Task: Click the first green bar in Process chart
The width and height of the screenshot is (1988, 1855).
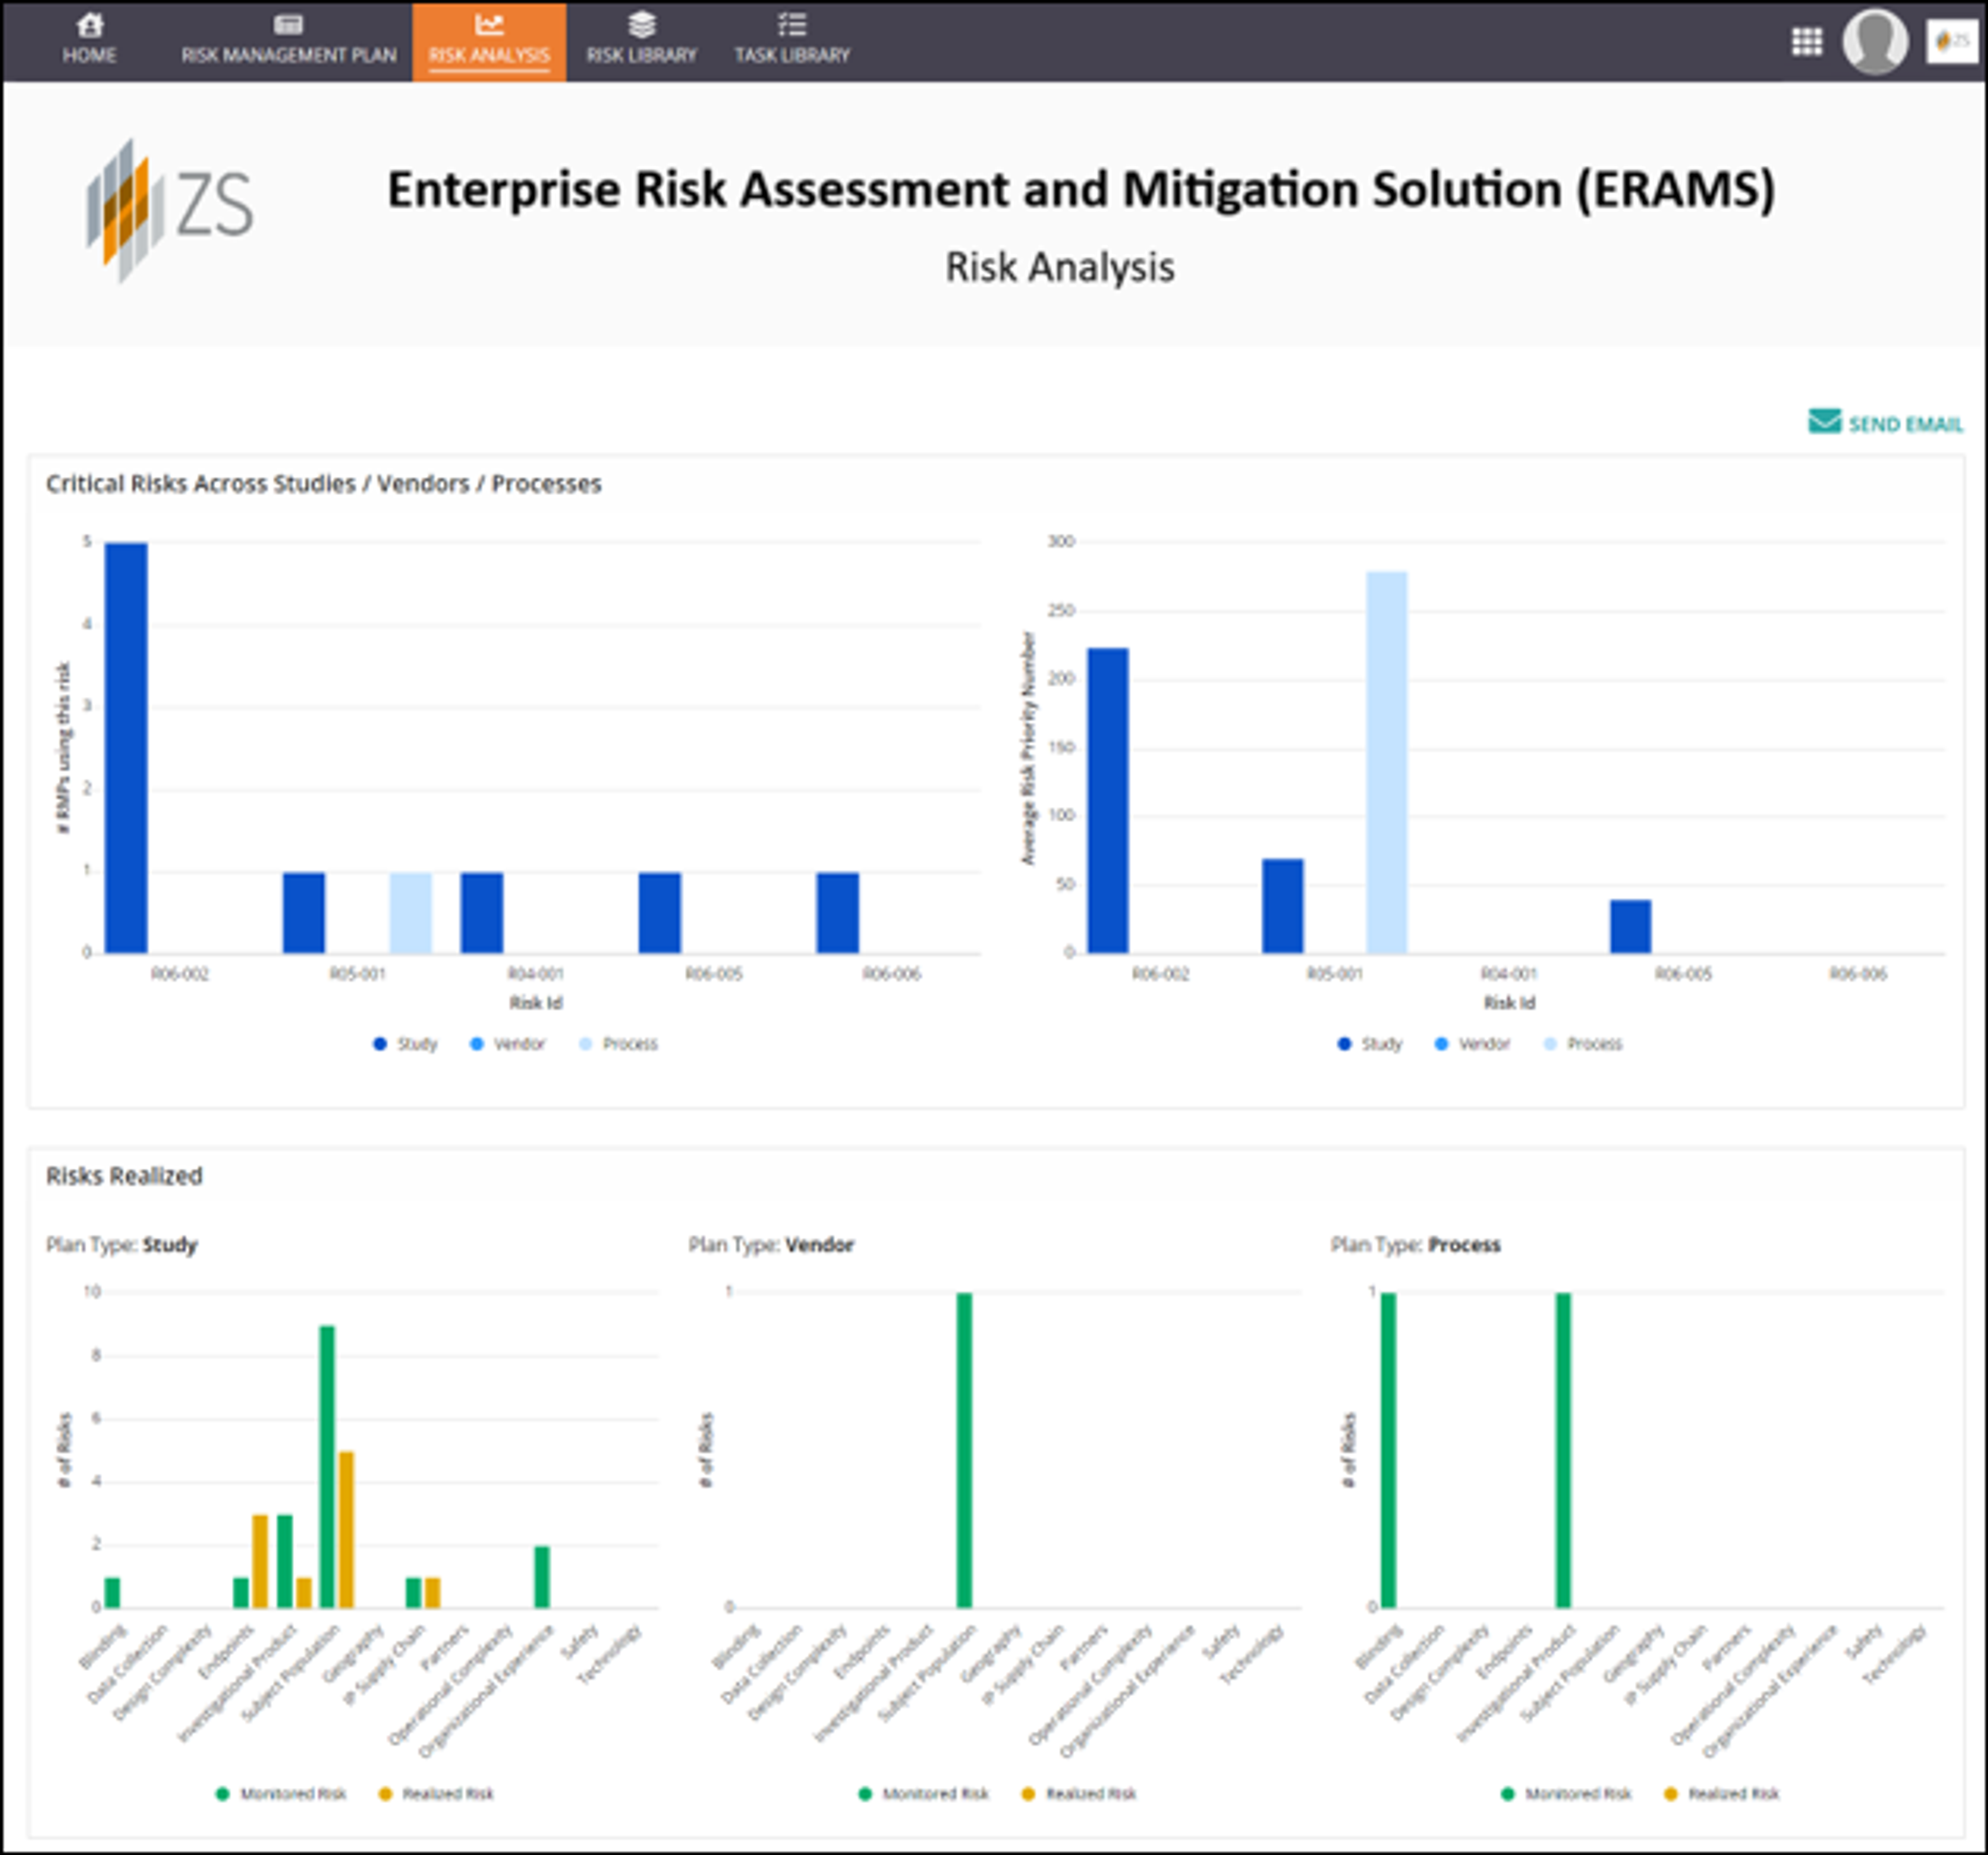Action: 1389,1450
